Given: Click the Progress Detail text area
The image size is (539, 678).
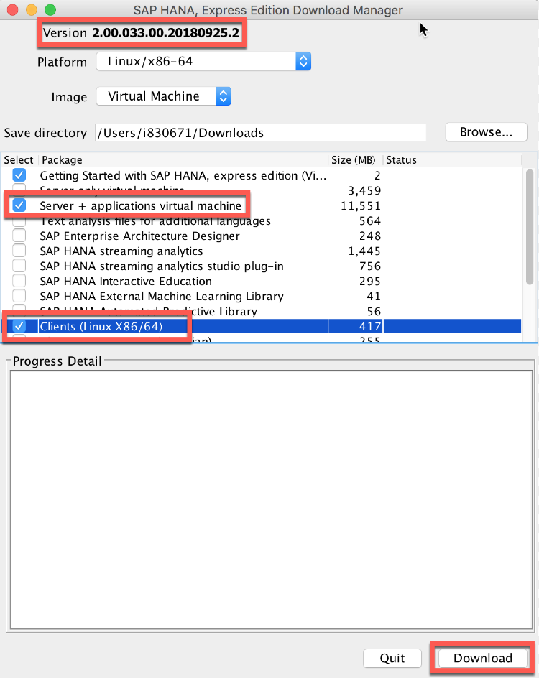Looking at the screenshot, I should 271,500.
